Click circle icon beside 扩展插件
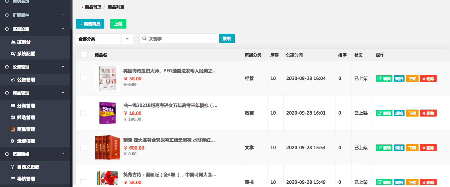The height and width of the screenshot is (187, 450). click(x=7, y=15)
